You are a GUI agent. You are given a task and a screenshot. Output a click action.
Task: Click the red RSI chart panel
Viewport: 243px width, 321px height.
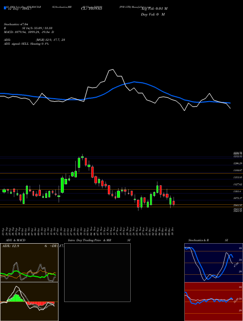[x=213, y=302]
